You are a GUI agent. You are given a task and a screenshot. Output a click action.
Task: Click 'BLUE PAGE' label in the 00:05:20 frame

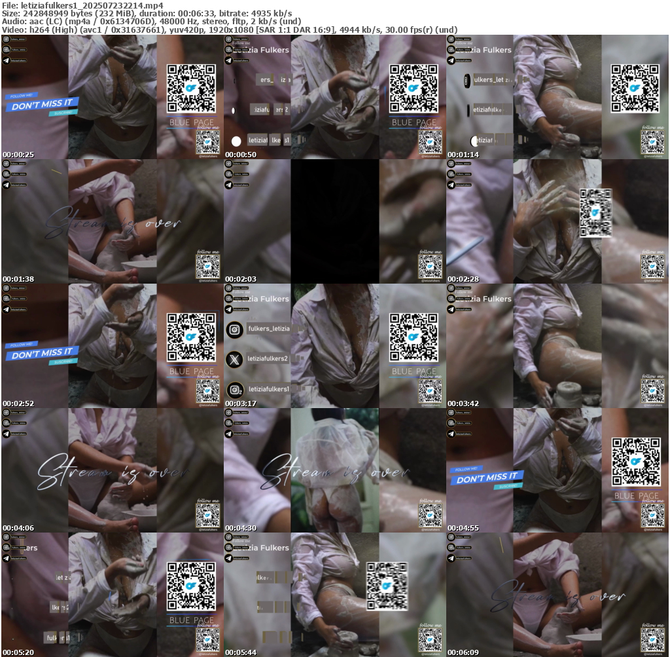coord(192,620)
